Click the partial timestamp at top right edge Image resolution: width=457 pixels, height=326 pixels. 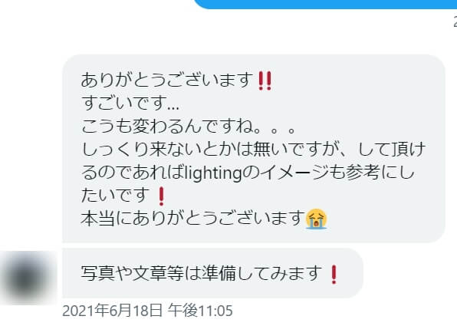tap(455, 21)
